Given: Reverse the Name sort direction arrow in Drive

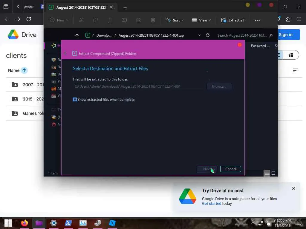Looking at the screenshot, I should tap(24, 70).
